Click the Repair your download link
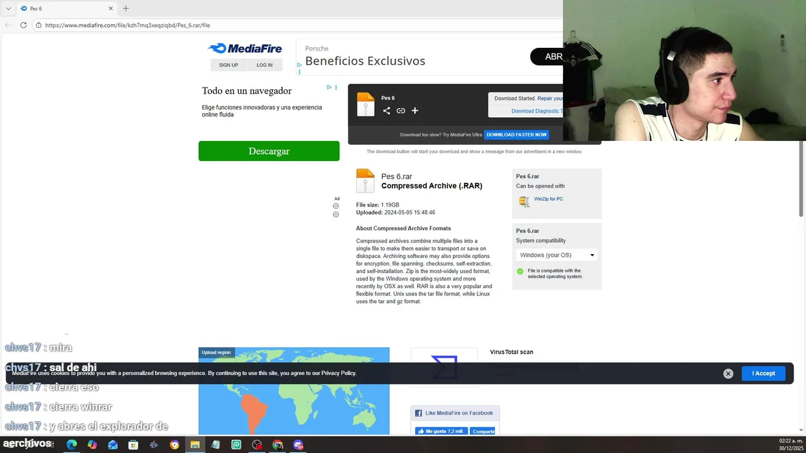This screenshot has height=453, width=806. point(550,98)
